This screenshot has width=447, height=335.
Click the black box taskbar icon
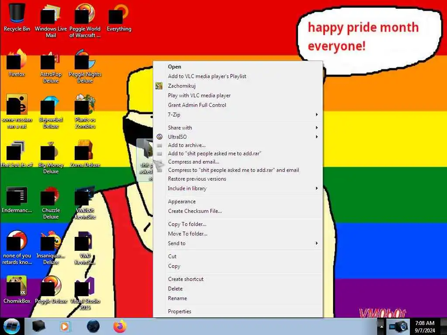click(x=38, y=326)
